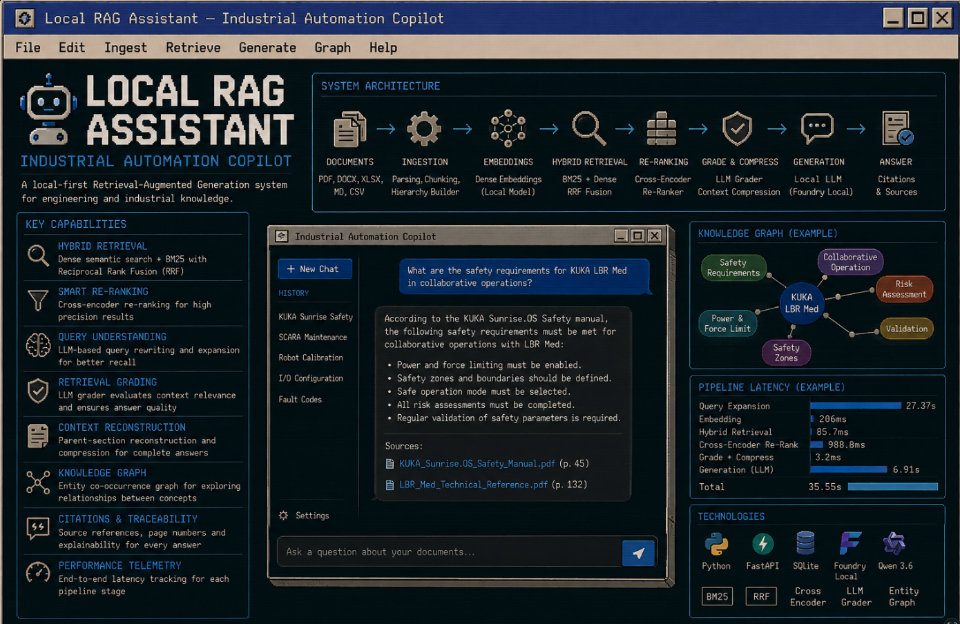960x624 pixels.
Task: Click the Answer document icon
Action: coord(897,128)
